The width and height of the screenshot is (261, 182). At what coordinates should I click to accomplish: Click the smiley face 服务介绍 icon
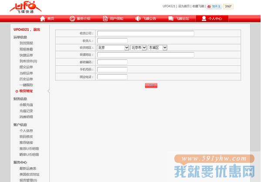pos(72,18)
